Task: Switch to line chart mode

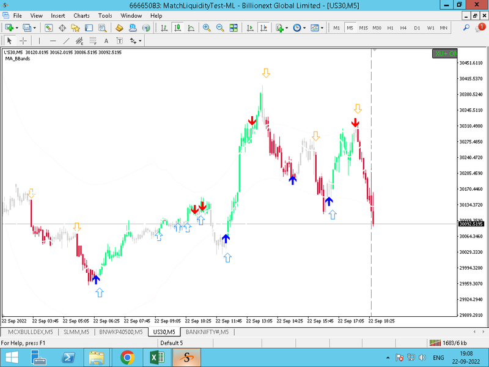Action: point(191,28)
